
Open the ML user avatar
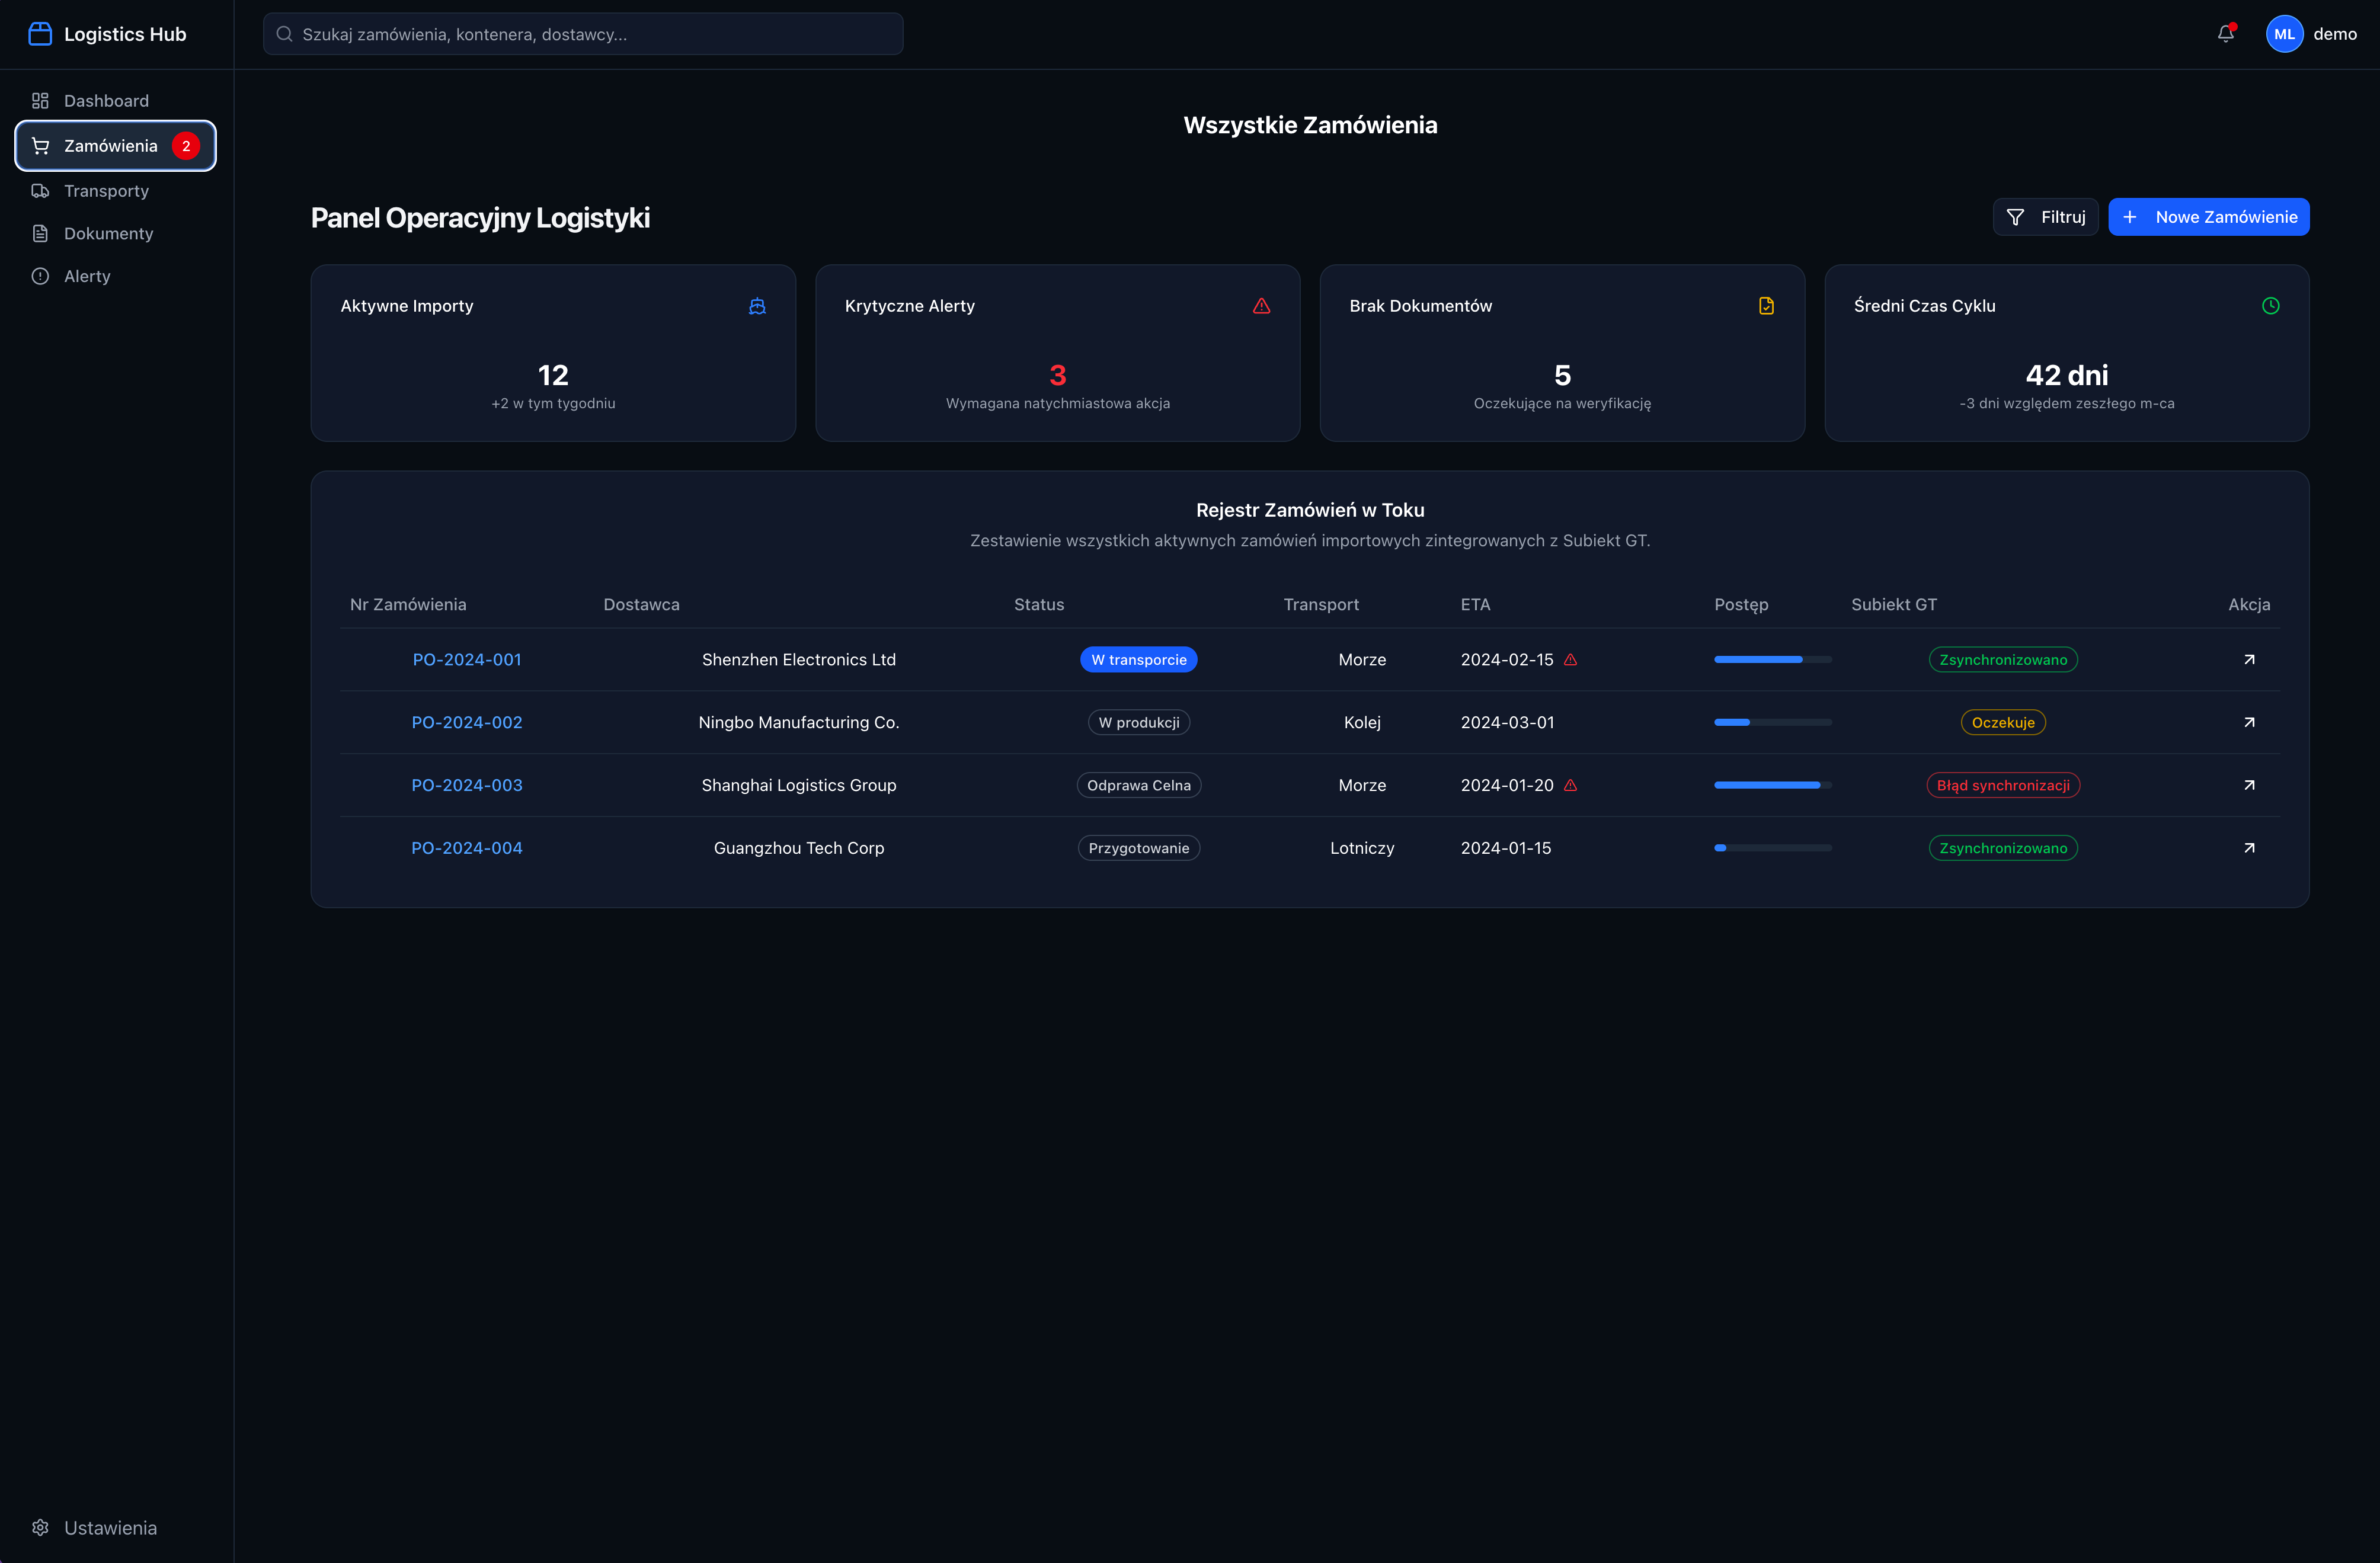point(2284,34)
